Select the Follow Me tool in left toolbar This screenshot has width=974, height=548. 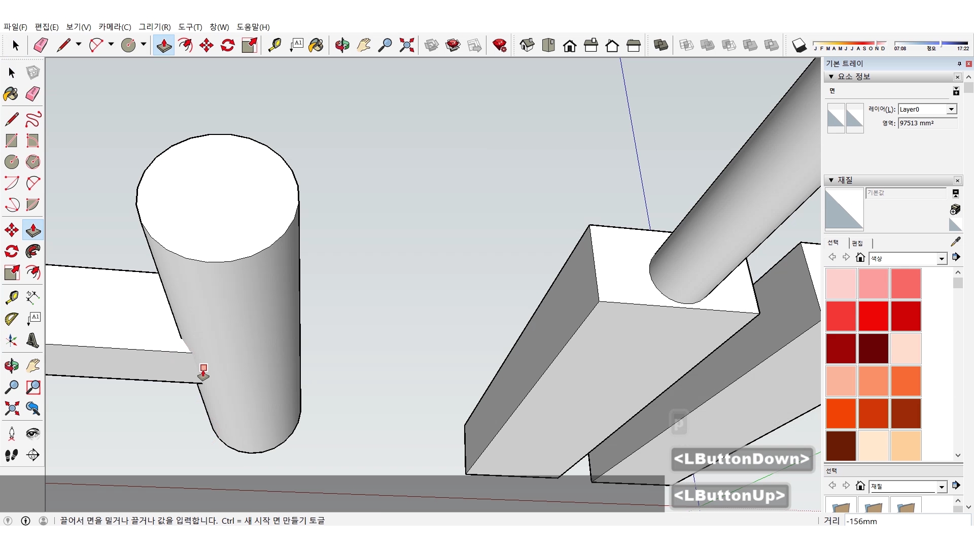(x=33, y=251)
